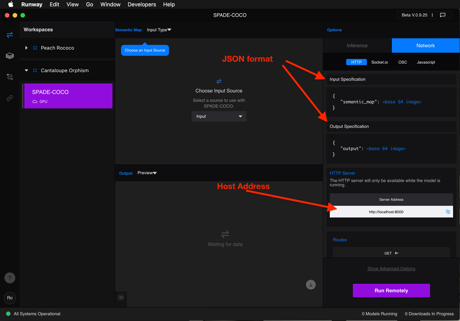The width and height of the screenshot is (460, 321).
Task: Select the OSC protocol option
Action: pos(403,62)
